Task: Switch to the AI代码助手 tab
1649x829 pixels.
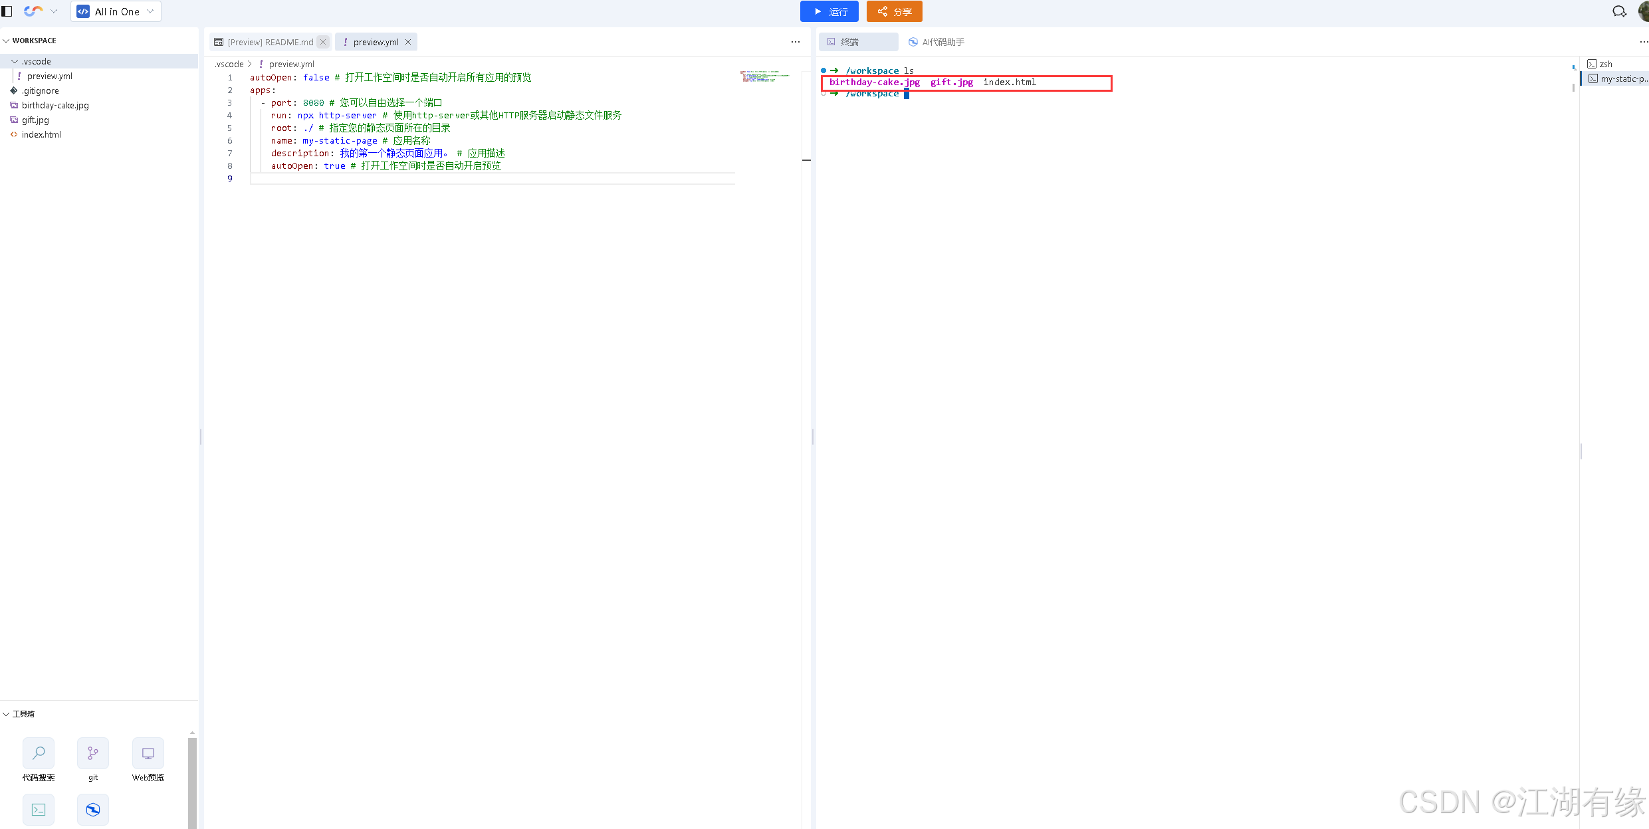Action: (x=936, y=42)
